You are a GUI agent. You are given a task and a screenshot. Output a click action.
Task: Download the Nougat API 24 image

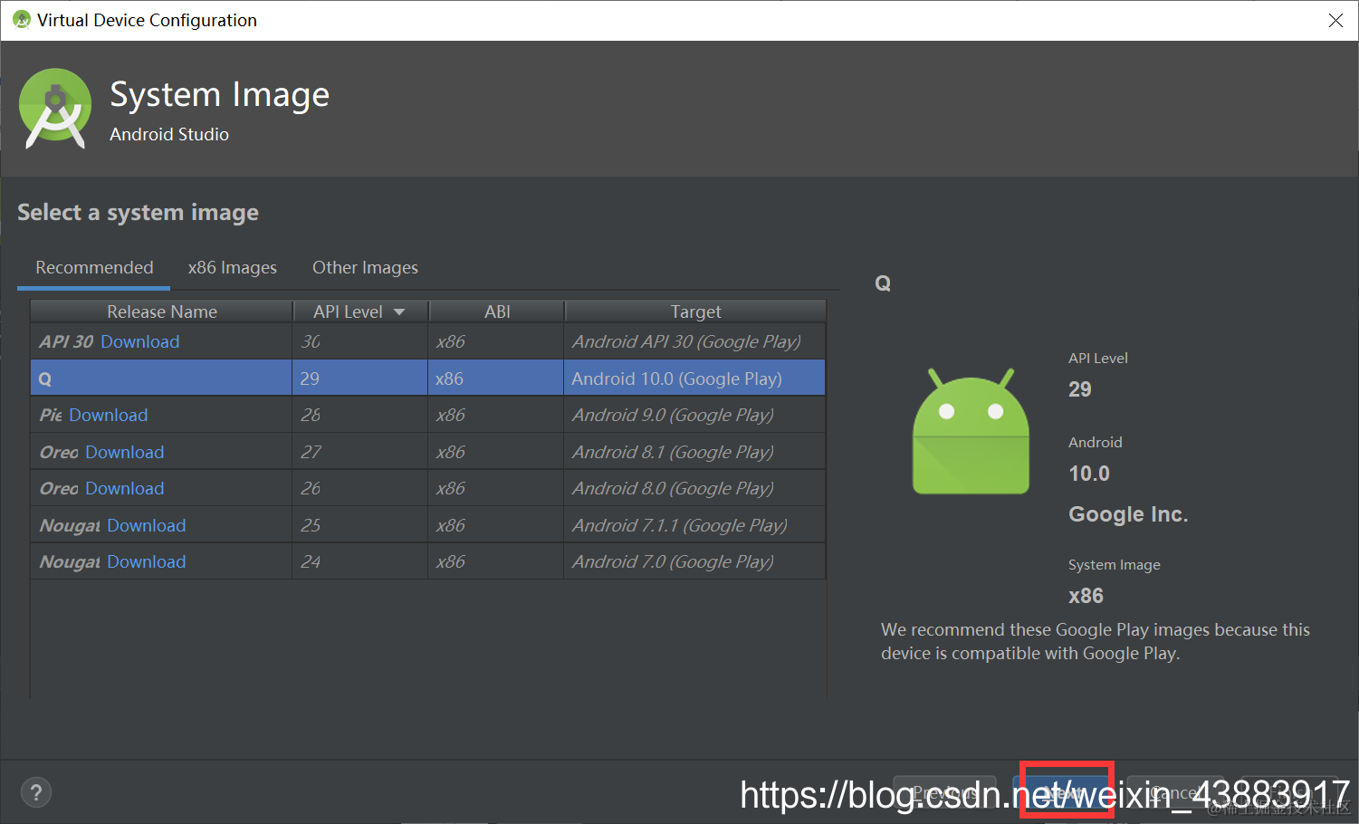pos(147,561)
